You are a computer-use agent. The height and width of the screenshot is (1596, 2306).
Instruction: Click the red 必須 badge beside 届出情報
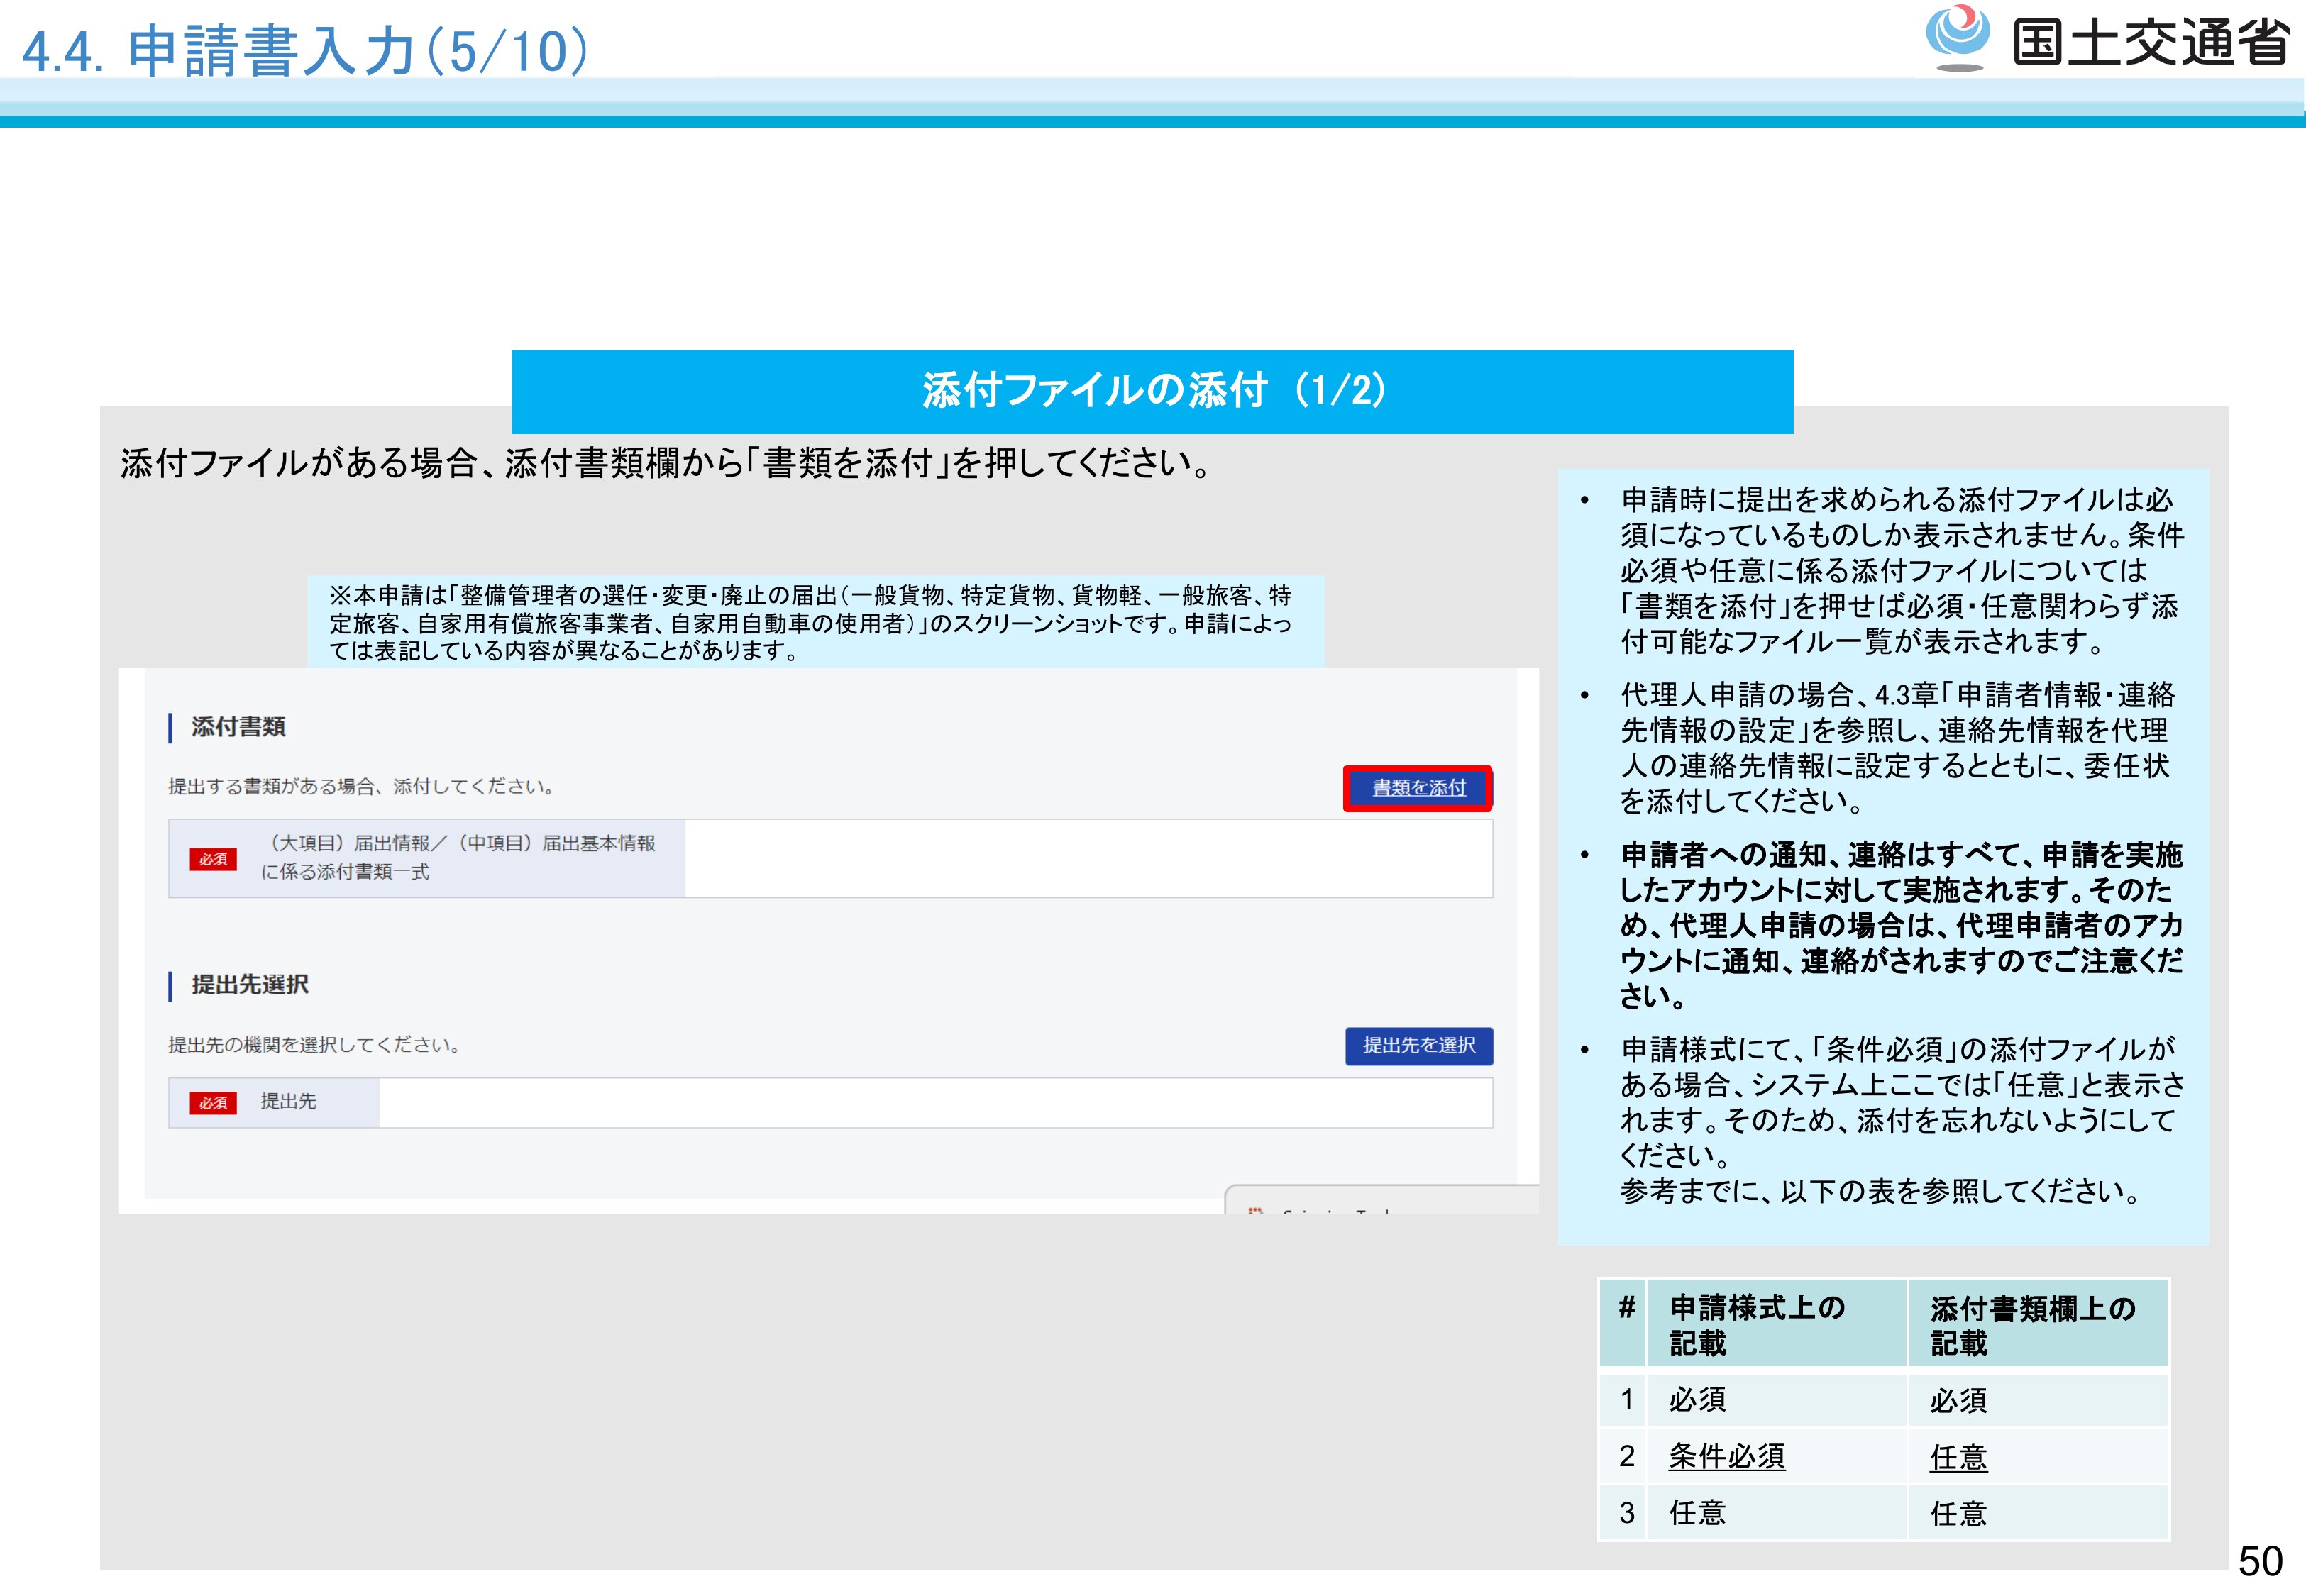click(213, 859)
